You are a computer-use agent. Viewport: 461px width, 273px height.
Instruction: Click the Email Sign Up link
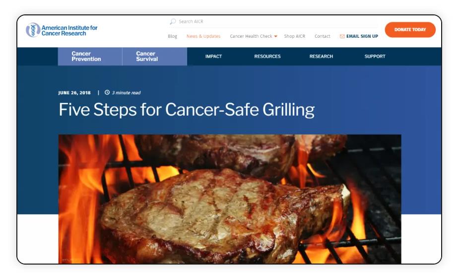[362, 36]
